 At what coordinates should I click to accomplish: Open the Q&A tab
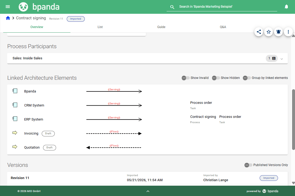(223, 27)
